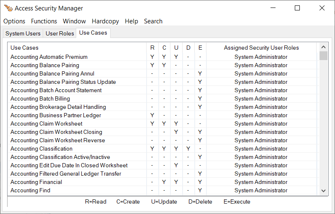Click System Administrator for Accounting Batch Account Statement

tap(261, 90)
